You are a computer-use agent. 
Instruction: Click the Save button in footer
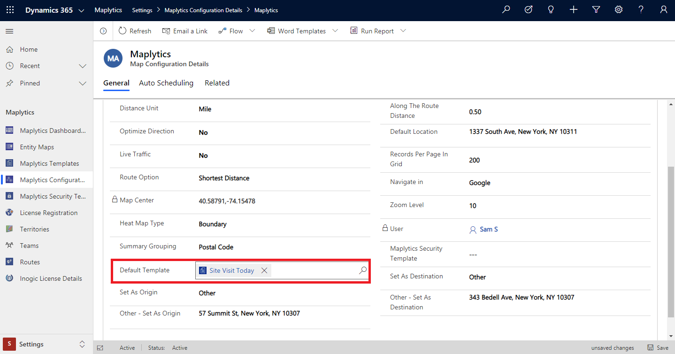pos(658,348)
